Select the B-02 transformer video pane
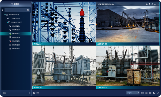Viewport: 161px width, 97px height. click(x=128, y=66)
